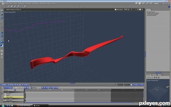This screenshot has height=107, width=171.
Task: Enable the textured sphere display mode
Action: 142,10
